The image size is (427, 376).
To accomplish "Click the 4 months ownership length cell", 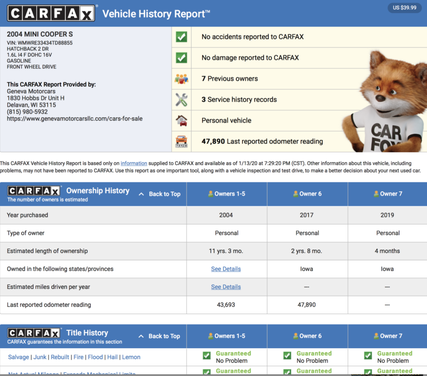I will click(387, 251).
